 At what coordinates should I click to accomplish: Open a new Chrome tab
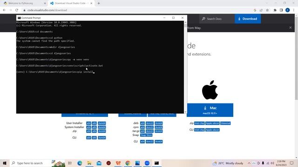99,3
